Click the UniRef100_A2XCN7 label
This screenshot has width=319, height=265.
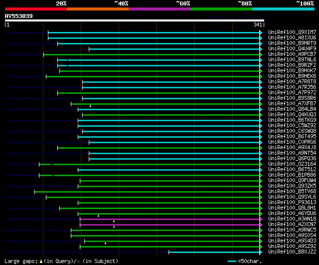[x=292, y=225]
